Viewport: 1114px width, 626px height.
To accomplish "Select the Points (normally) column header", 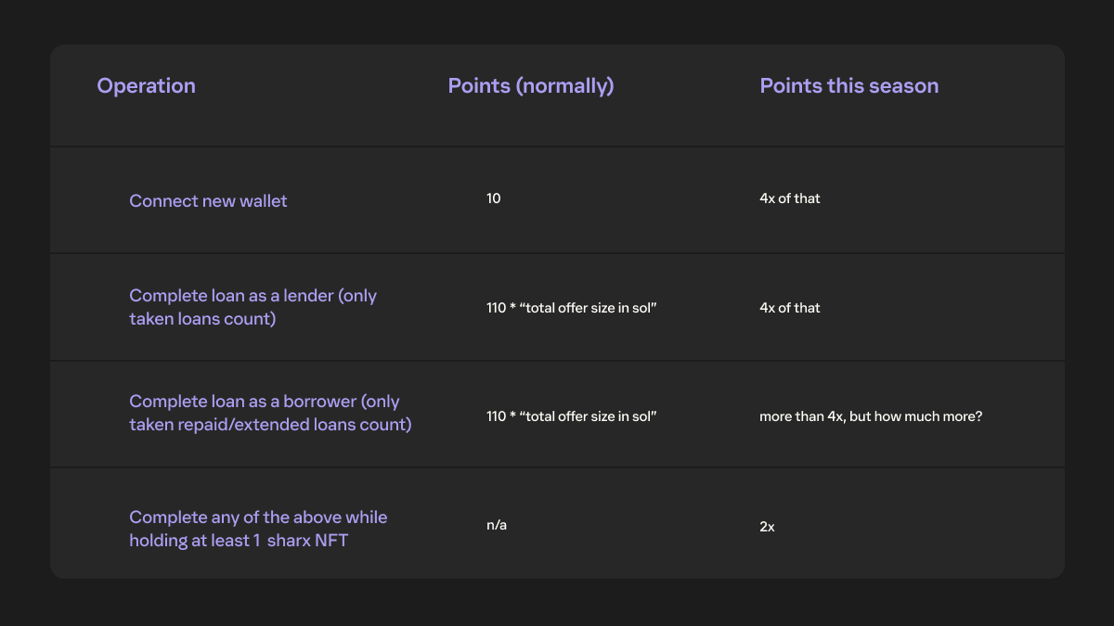I will click(531, 86).
